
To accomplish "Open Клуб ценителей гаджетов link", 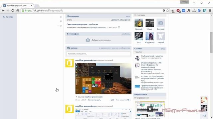I will pyautogui.click(x=152, y=56).
